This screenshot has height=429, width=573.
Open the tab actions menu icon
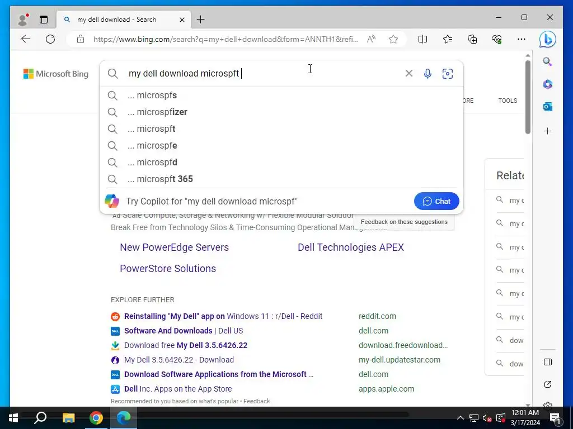pos(44,20)
